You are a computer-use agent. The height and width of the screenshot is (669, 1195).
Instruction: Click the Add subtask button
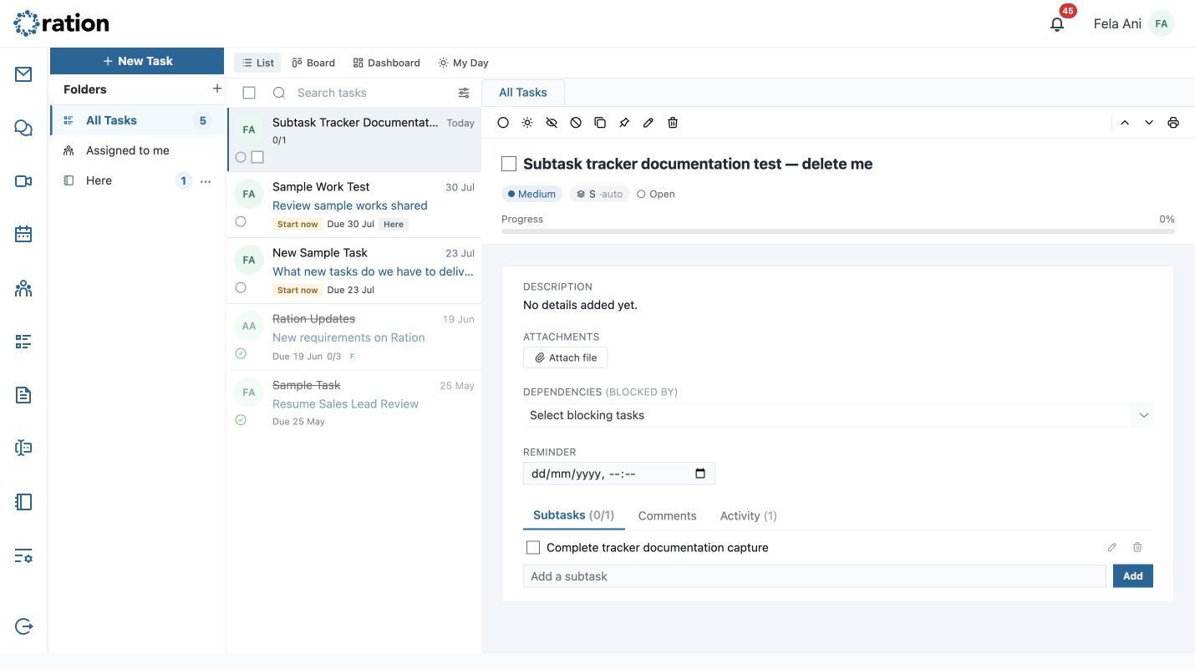[x=1133, y=576]
